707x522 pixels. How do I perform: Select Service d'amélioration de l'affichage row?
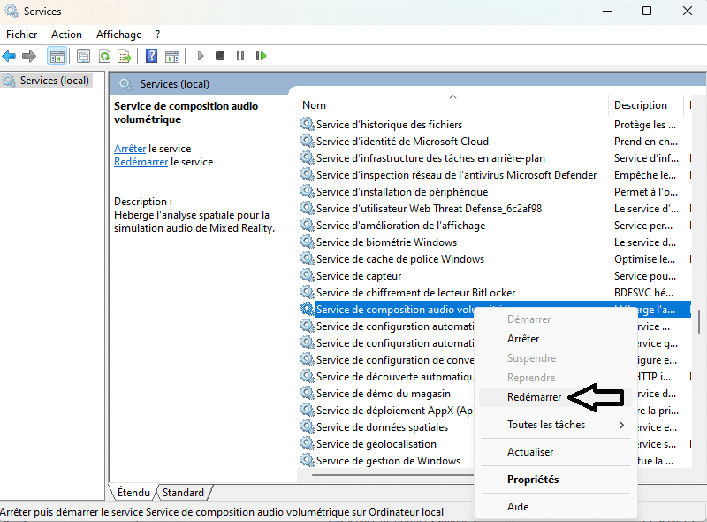(495, 226)
